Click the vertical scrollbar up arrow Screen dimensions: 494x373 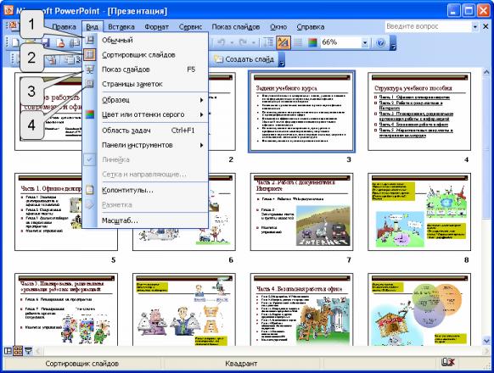pos(486,72)
